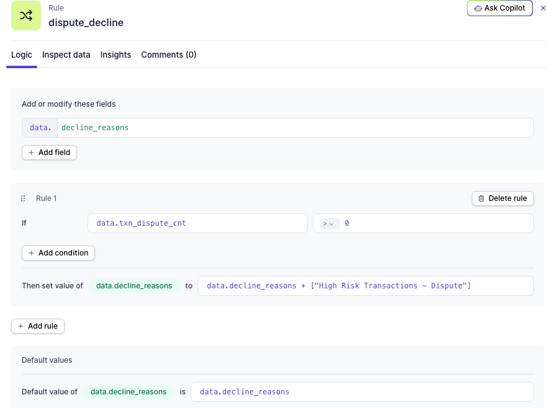This screenshot has width=547, height=408.
Task: Edit the High Risk Transactions value expression
Action: (366, 286)
